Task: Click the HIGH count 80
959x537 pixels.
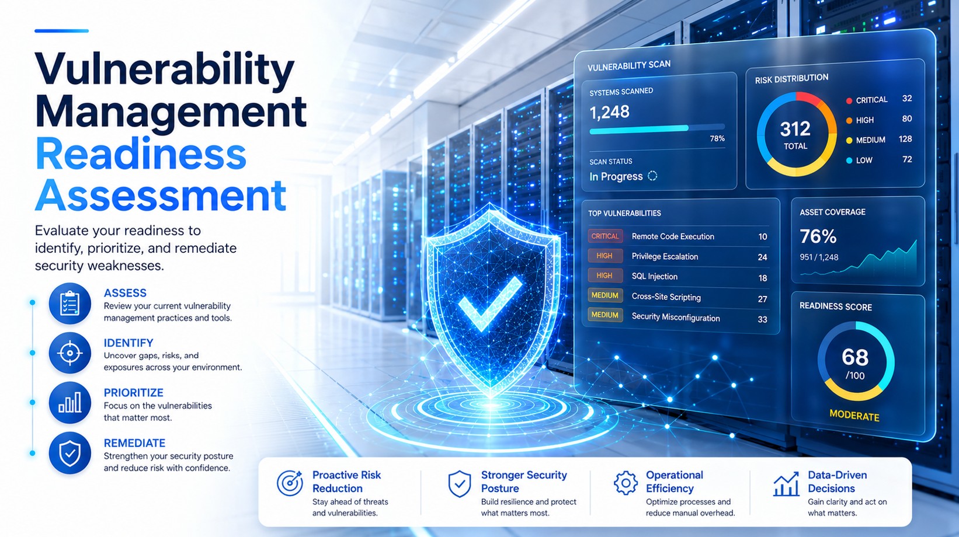Action: (x=906, y=118)
